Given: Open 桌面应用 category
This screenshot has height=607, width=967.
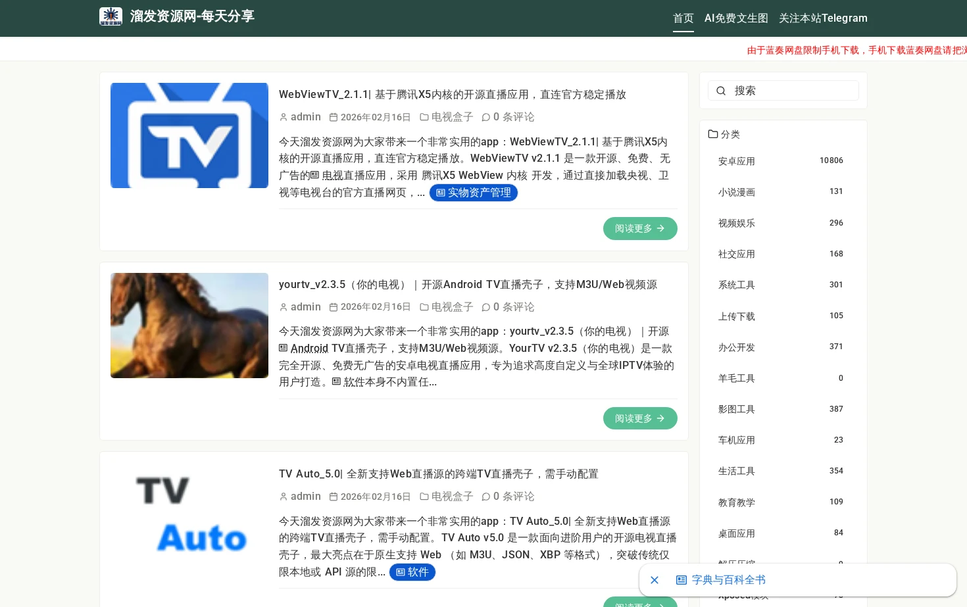Looking at the screenshot, I should pyautogui.click(x=737, y=533).
